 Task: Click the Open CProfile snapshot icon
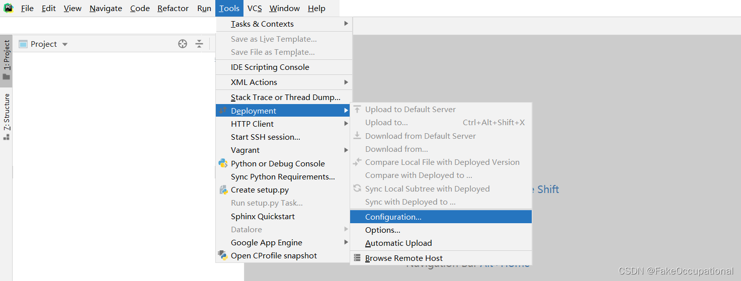coord(223,255)
